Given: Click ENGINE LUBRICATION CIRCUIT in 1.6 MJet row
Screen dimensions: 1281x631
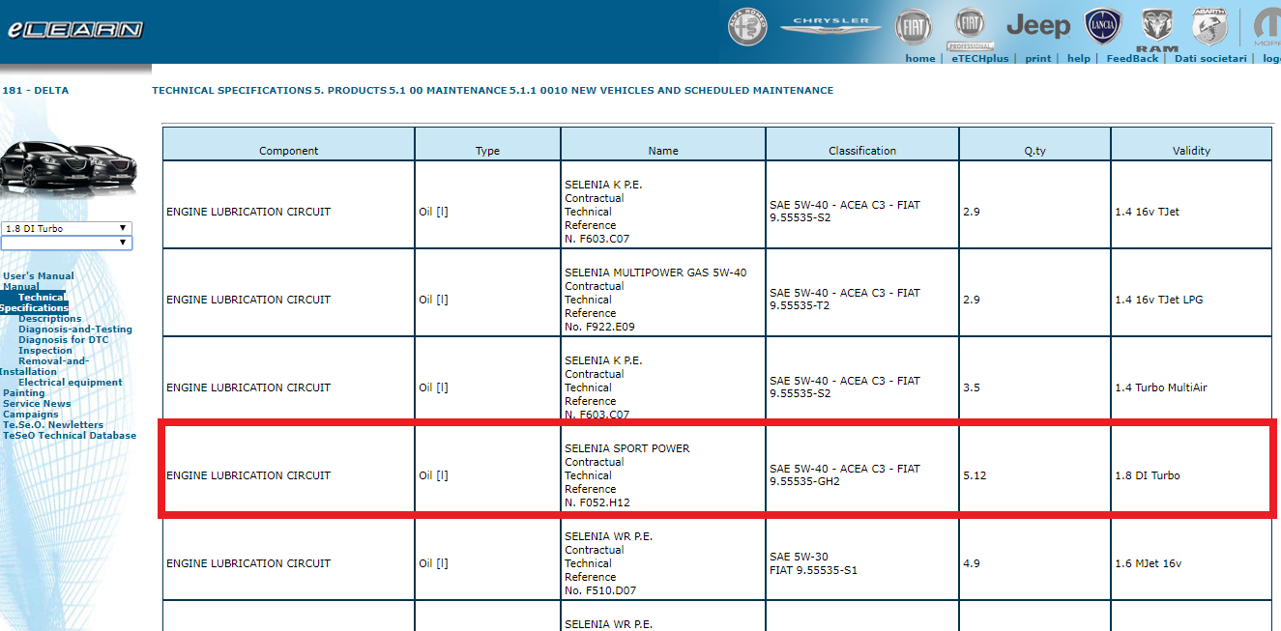Looking at the screenshot, I should (248, 563).
